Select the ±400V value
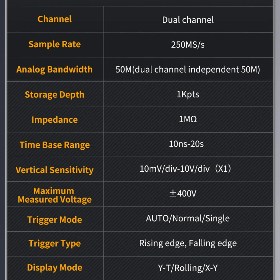Screen dimensions: 280x280 [x=183, y=193]
